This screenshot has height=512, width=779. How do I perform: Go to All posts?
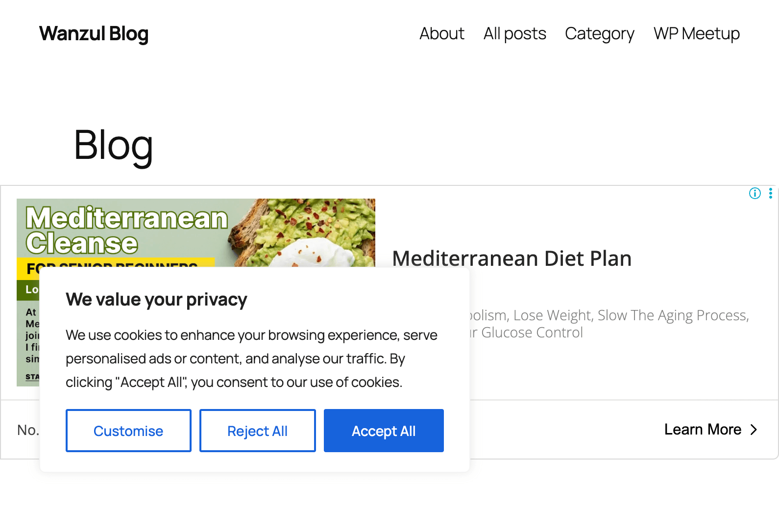coord(514,33)
